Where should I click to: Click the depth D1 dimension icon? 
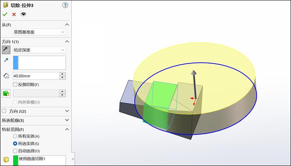[x=6, y=76]
